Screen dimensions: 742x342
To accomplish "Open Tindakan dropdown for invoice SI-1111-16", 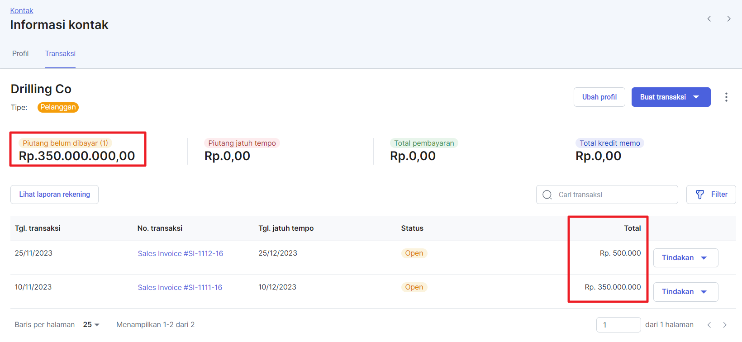I will 685,292.
